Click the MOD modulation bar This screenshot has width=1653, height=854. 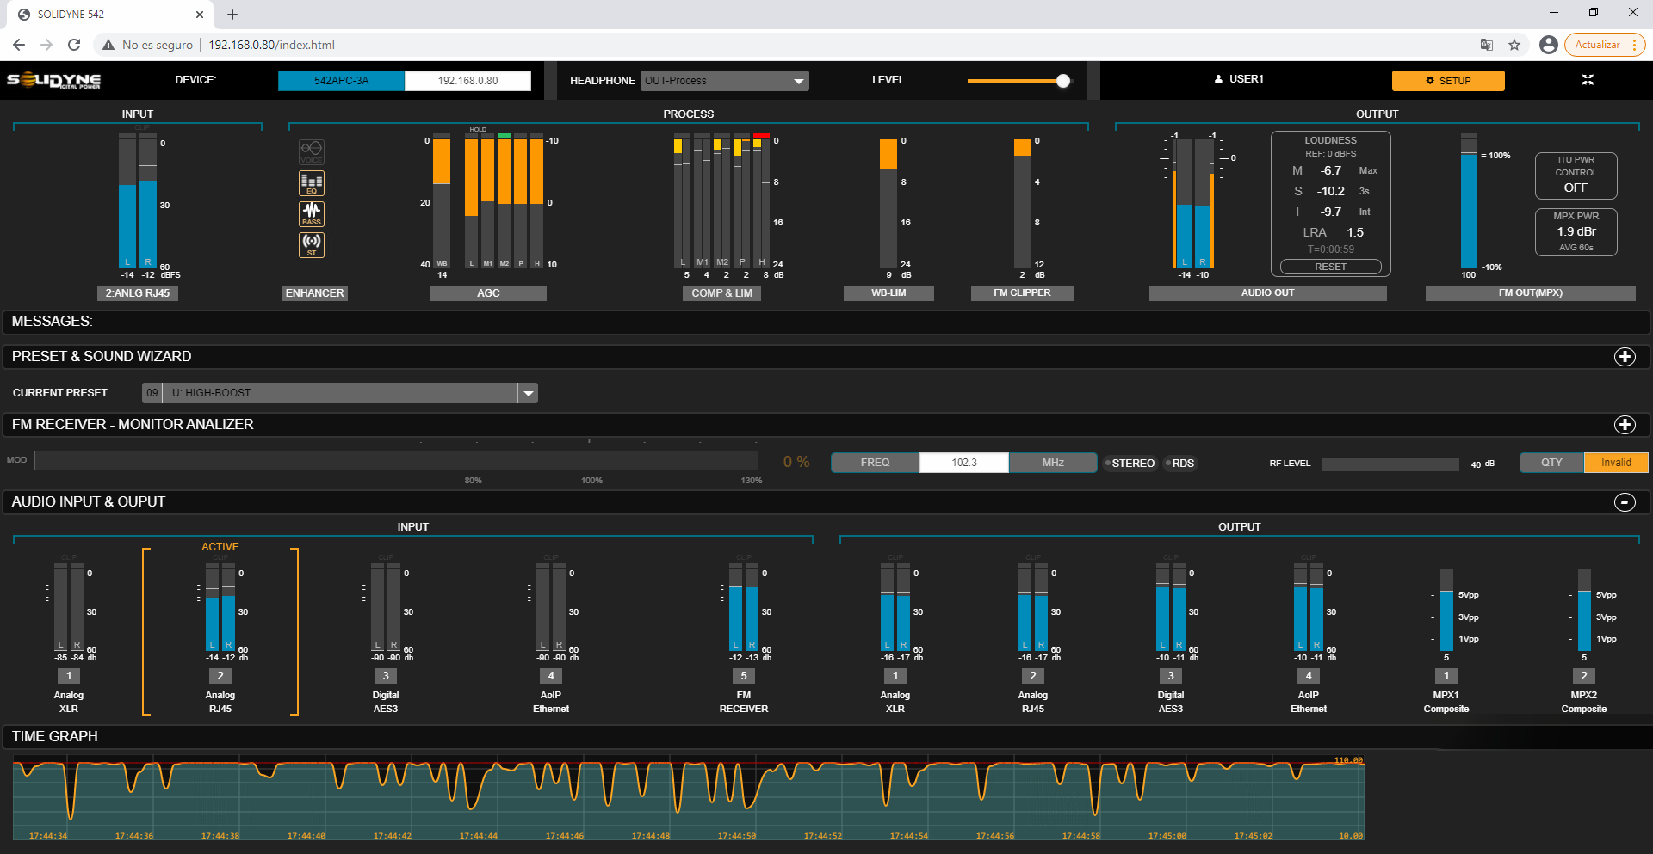point(396,461)
